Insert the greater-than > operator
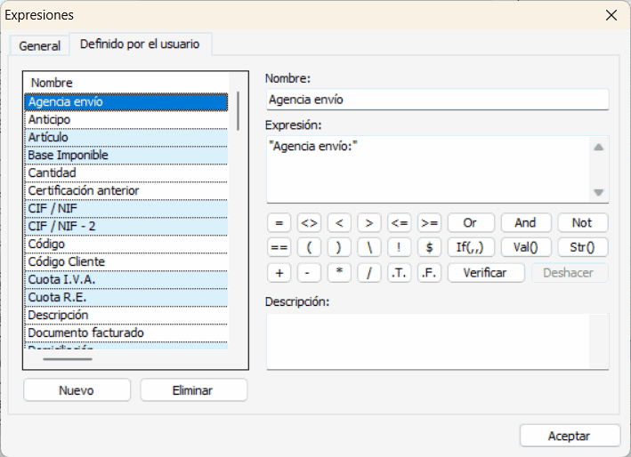The height and width of the screenshot is (457, 631). [x=369, y=222]
